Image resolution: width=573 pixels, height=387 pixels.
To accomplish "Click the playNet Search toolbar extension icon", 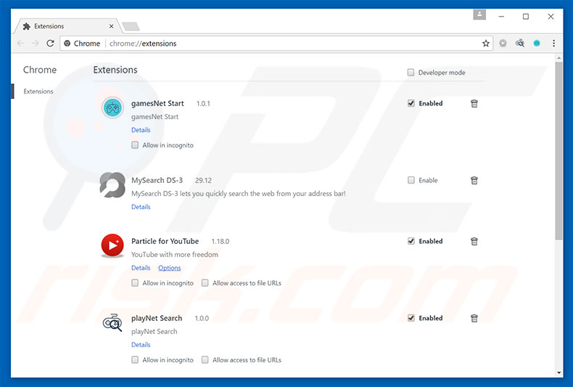I will point(519,43).
